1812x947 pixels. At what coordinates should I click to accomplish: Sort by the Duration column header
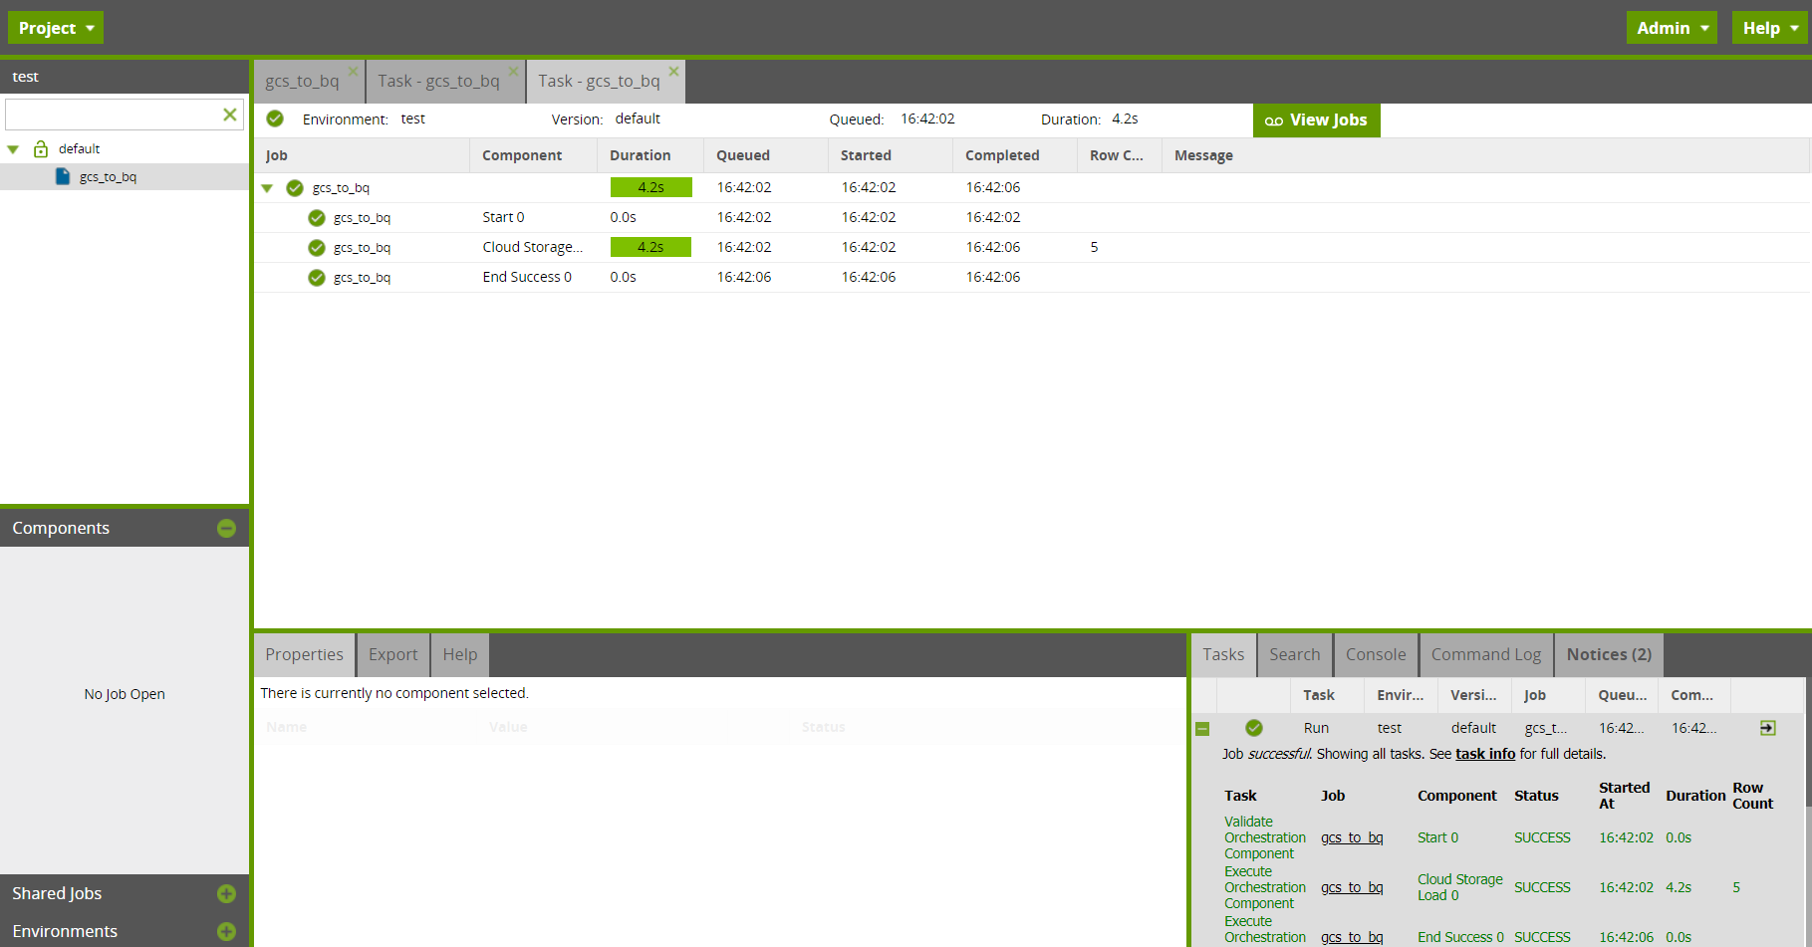coord(650,155)
